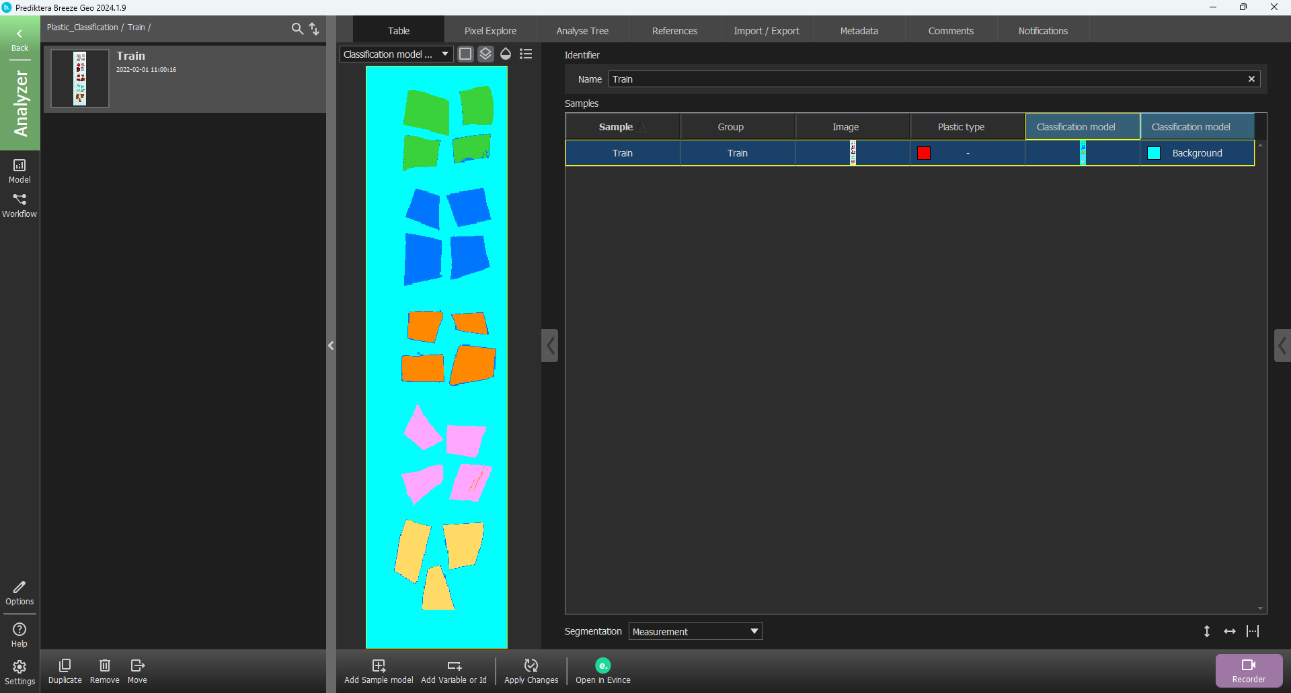Select the Train measurement thumbnail
Screen dimensions: 1291x693
point(80,79)
